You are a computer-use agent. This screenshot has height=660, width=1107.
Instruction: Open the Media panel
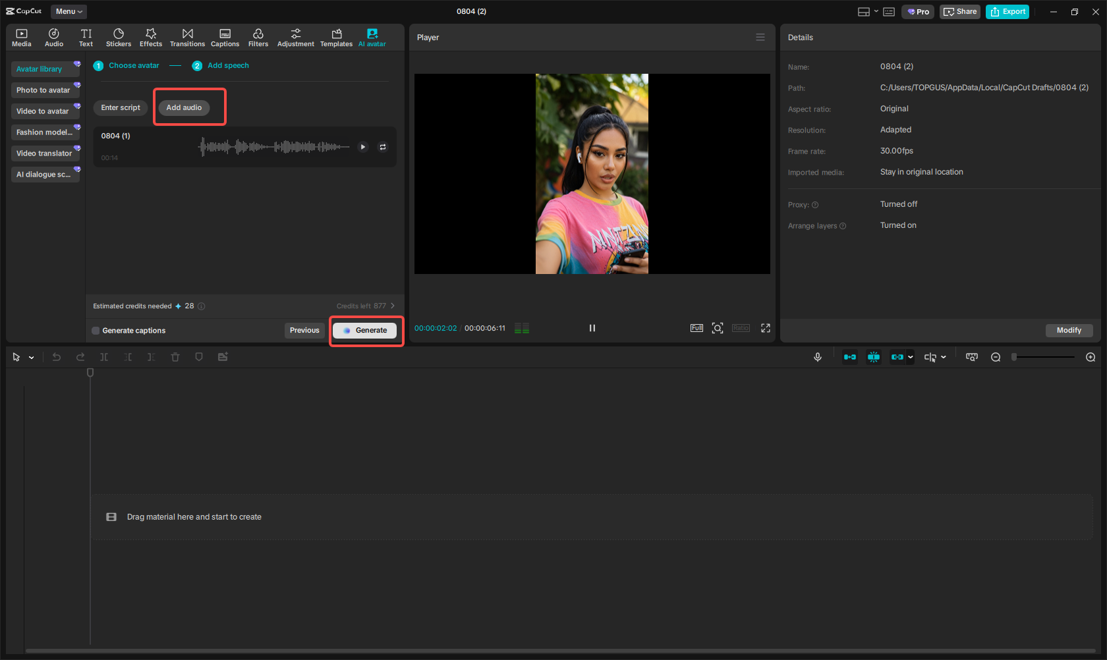click(21, 37)
